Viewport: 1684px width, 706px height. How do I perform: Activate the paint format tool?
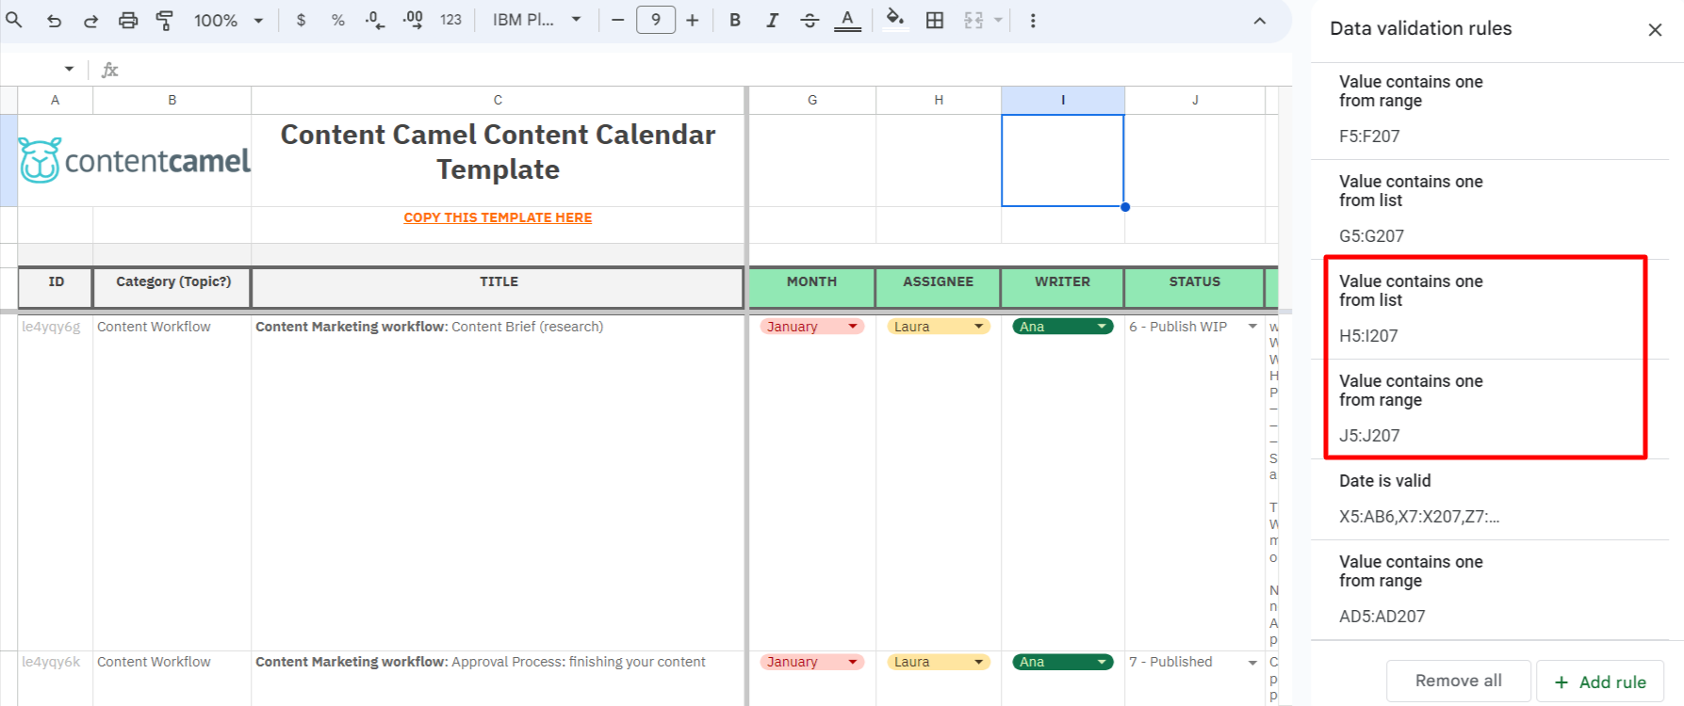pyautogui.click(x=165, y=20)
